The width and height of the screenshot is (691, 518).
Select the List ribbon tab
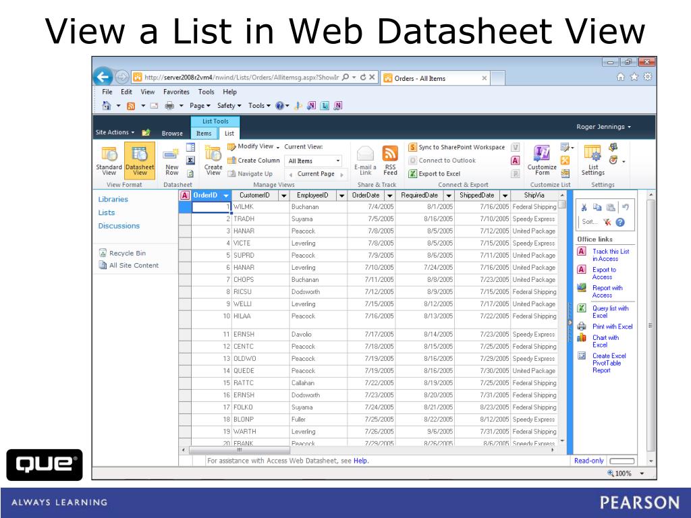pyautogui.click(x=229, y=133)
